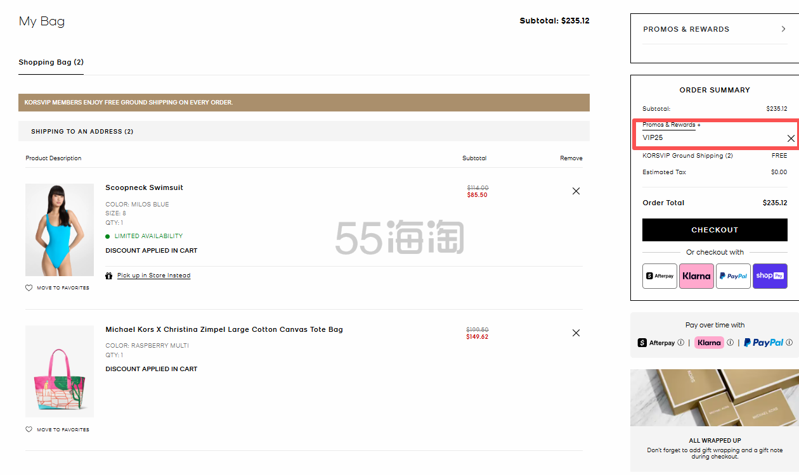Open Scoopneck Swimsuit product title
799x475 pixels.
(144, 187)
